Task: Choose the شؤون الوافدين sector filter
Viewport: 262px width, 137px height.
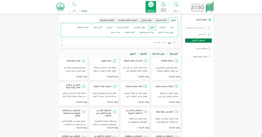Action: 140,27
